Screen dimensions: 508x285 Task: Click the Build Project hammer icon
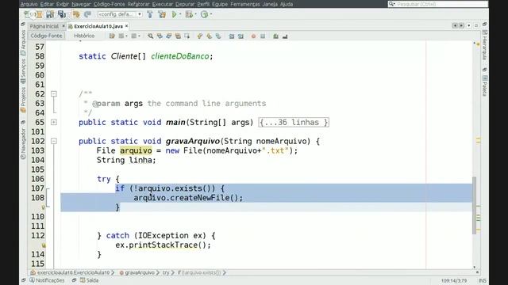[x=150, y=14]
